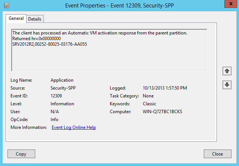Open the Details tab
Viewport: 239px width, 166px height.
pyautogui.click(x=35, y=19)
